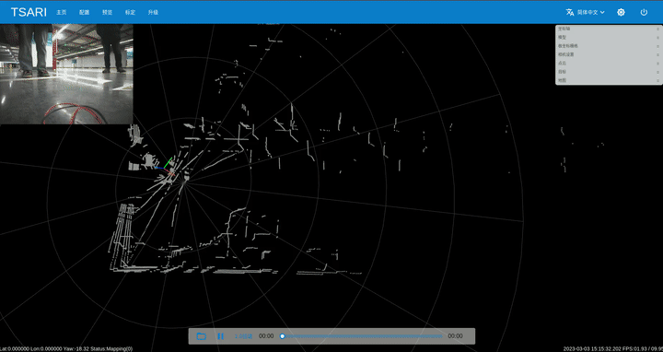This screenshot has height=352, width=663.
Task: Open the settings gear icon
Action: coord(621,12)
